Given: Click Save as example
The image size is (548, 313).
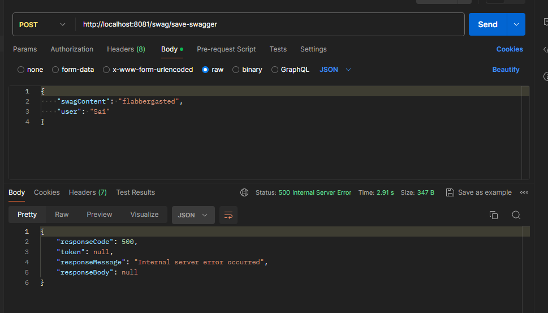Looking at the screenshot, I should click(x=485, y=192).
